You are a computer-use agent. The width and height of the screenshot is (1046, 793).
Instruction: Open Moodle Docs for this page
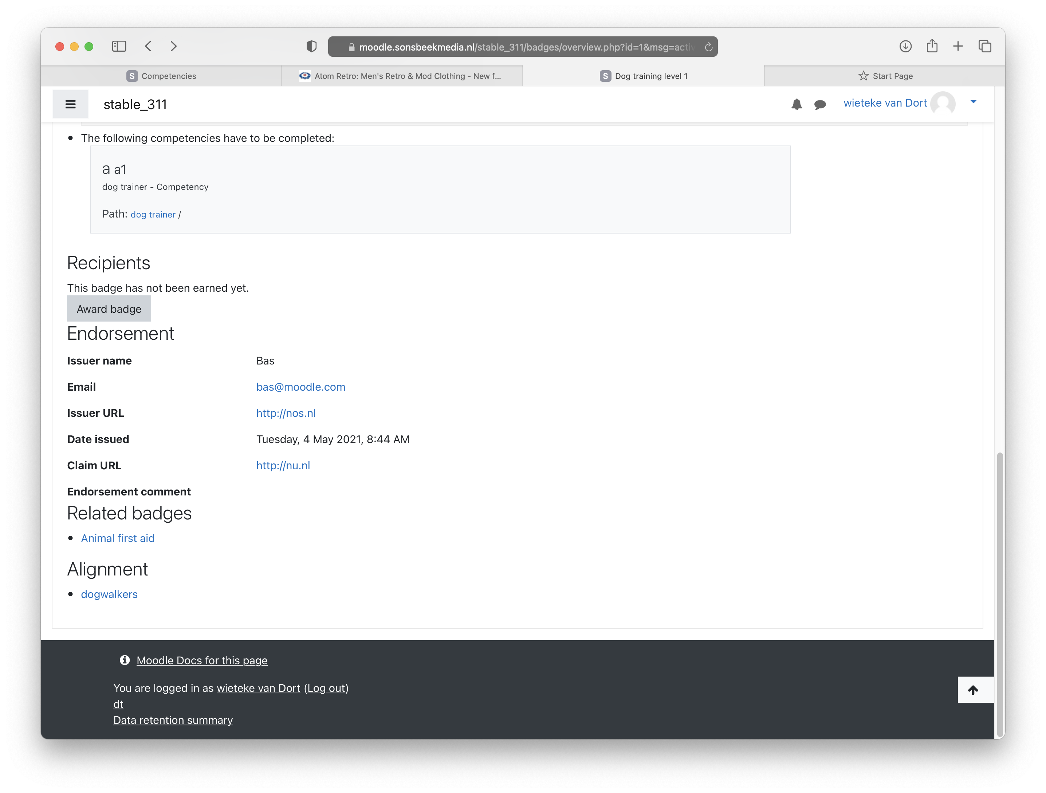point(202,660)
